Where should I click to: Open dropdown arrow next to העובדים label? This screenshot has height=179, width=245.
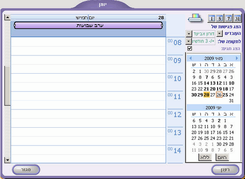(220, 34)
